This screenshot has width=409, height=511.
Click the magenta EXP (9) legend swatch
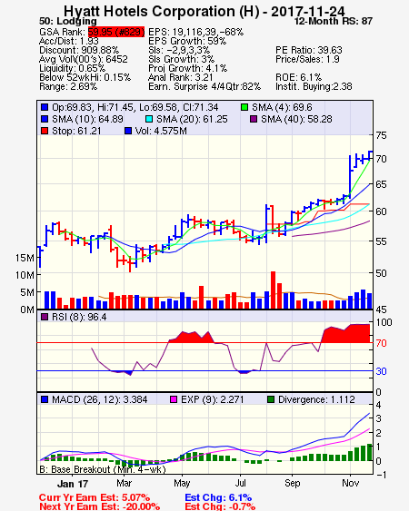pyautogui.click(x=174, y=399)
